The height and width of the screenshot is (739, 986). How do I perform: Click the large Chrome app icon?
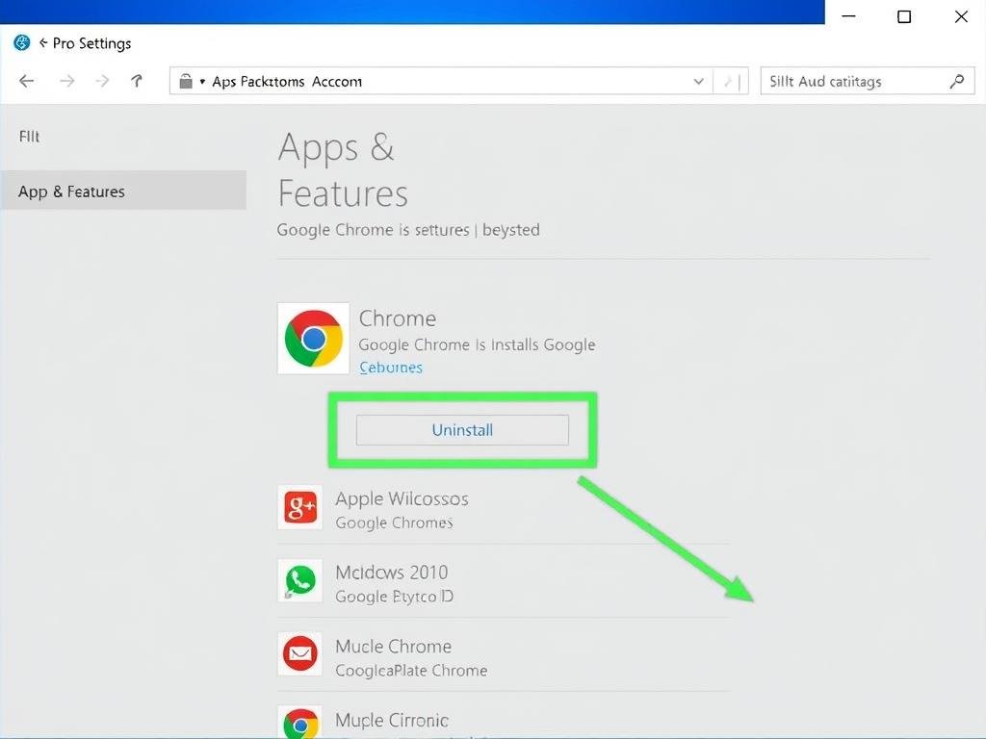coord(313,338)
